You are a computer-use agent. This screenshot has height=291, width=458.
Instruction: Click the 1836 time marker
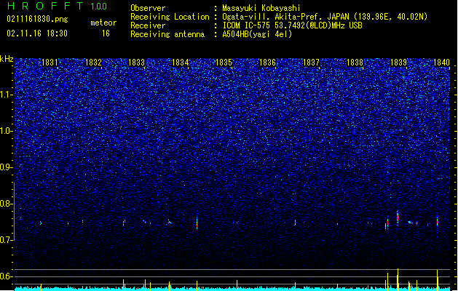267,63
